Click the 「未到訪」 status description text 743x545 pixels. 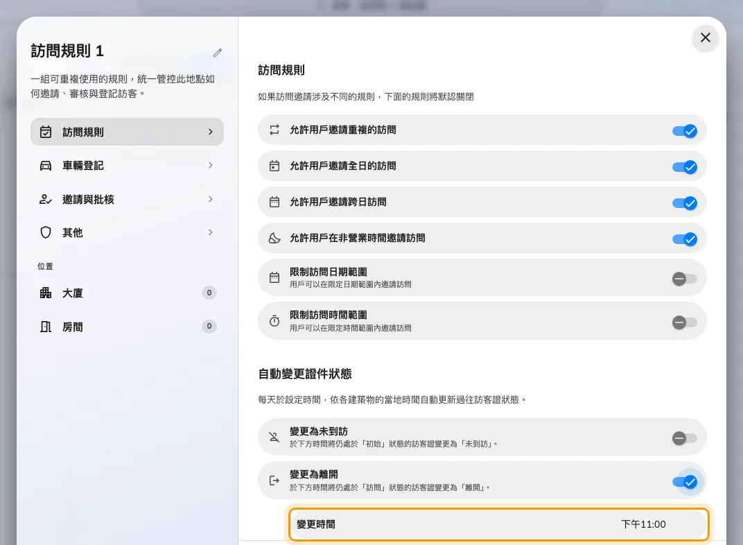(x=393, y=444)
